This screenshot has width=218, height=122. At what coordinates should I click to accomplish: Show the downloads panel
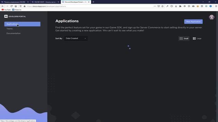[x=176, y=6]
